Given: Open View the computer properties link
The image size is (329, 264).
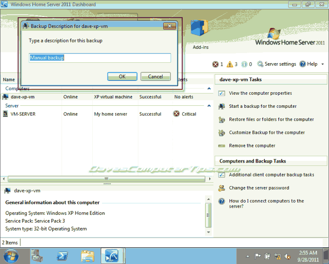Looking at the screenshot, I should coord(260,93).
